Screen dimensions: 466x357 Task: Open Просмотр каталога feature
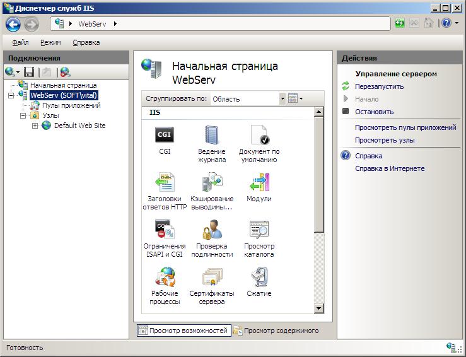(x=259, y=238)
